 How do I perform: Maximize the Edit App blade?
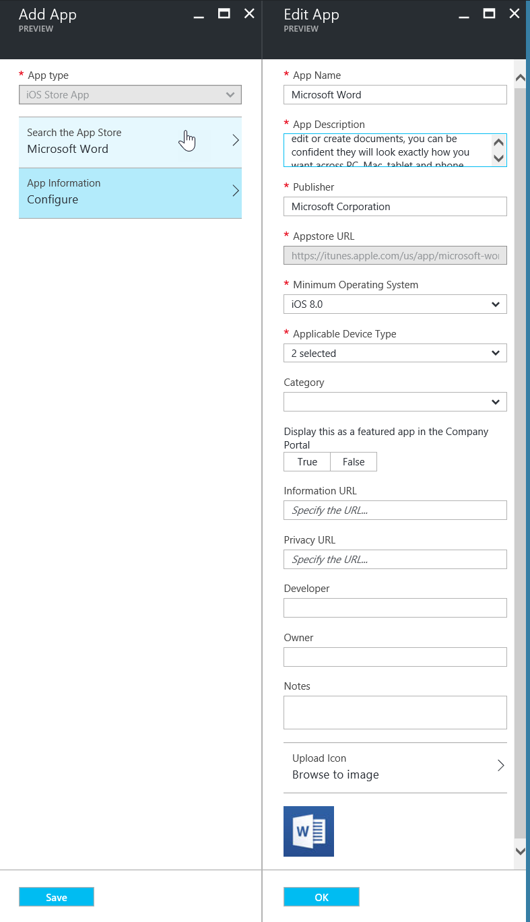pyautogui.click(x=490, y=13)
